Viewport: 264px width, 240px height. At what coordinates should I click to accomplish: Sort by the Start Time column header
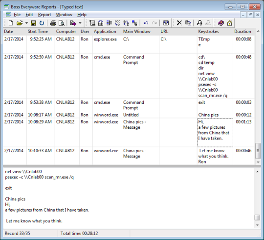pyautogui.click(x=41, y=32)
